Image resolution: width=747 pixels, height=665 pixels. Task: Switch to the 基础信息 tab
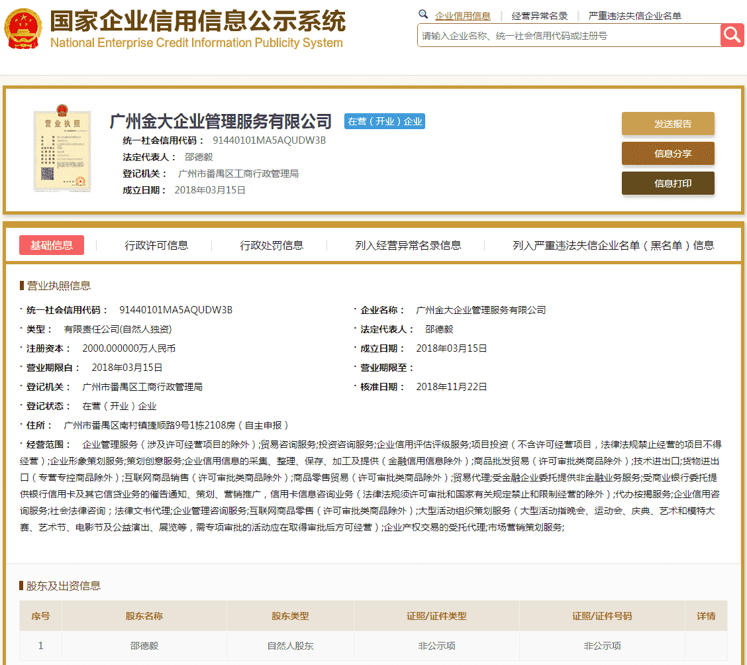click(52, 245)
